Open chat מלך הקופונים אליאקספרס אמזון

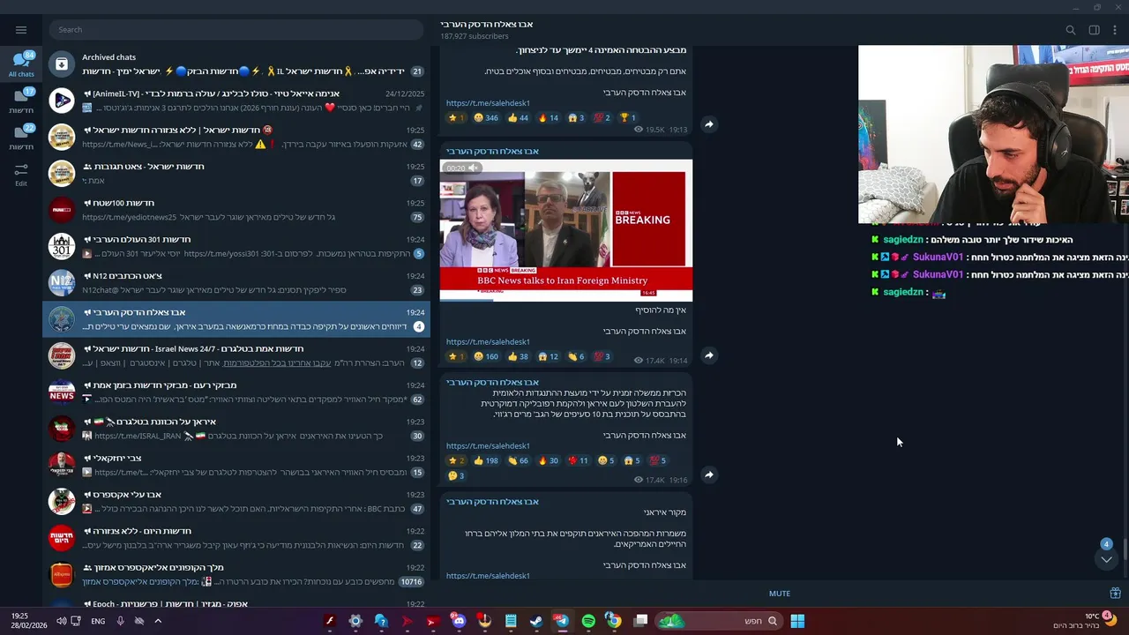[236, 575]
